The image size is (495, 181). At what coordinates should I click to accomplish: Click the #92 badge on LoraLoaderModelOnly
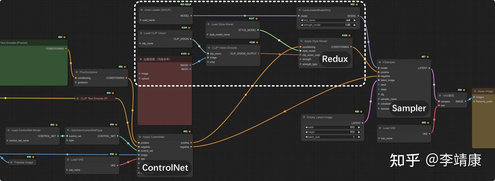click(354, 4)
